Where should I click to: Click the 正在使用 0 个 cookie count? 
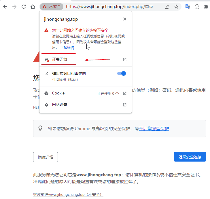pyautogui.click(x=108, y=93)
